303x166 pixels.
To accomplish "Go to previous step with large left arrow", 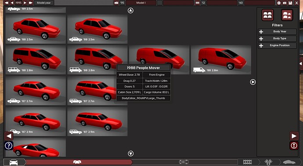I will click(9, 136).
